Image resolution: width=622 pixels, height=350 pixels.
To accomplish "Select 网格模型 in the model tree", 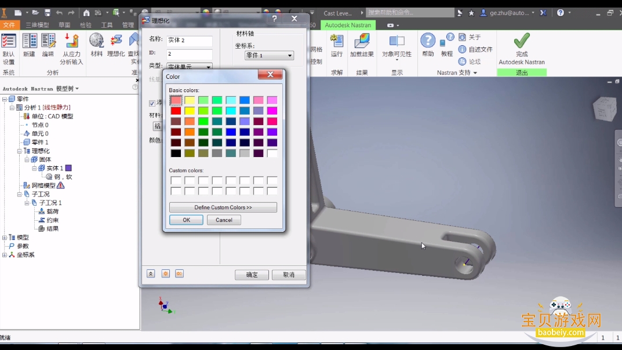I will 43,185.
